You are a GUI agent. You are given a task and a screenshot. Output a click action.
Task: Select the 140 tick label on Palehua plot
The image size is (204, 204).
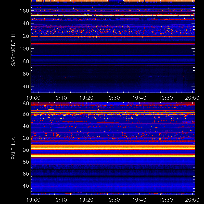(x=24, y=126)
